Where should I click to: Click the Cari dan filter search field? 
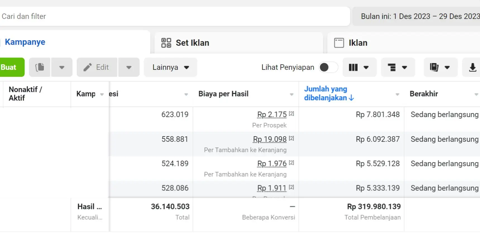(x=175, y=16)
